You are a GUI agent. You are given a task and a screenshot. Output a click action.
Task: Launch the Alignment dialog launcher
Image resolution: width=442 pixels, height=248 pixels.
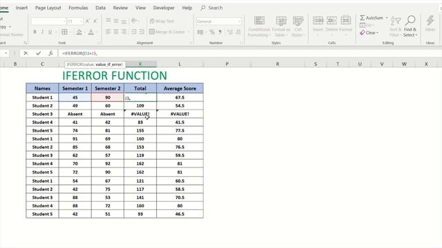[191, 43]
